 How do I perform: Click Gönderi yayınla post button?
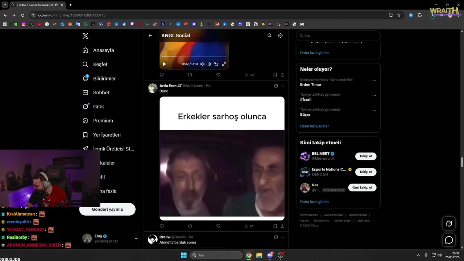tap(107, 209)
